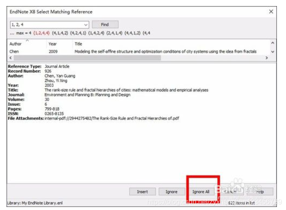Click the Help button
The width and height of the screenshot is (286, 210).
(260, 192)
